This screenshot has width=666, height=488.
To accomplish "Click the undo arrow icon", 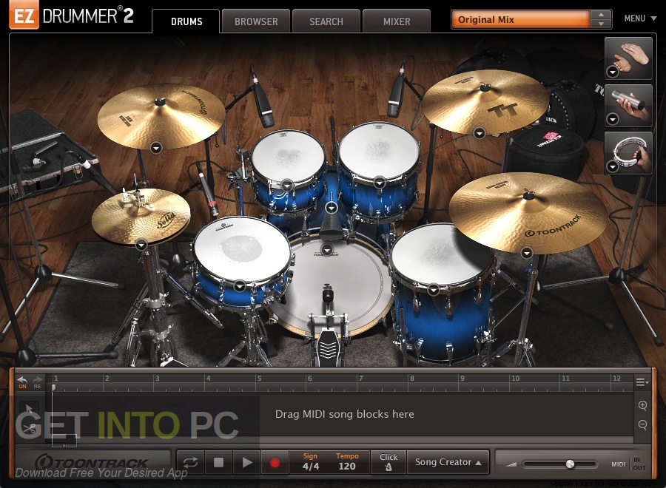I will [22, 381].
